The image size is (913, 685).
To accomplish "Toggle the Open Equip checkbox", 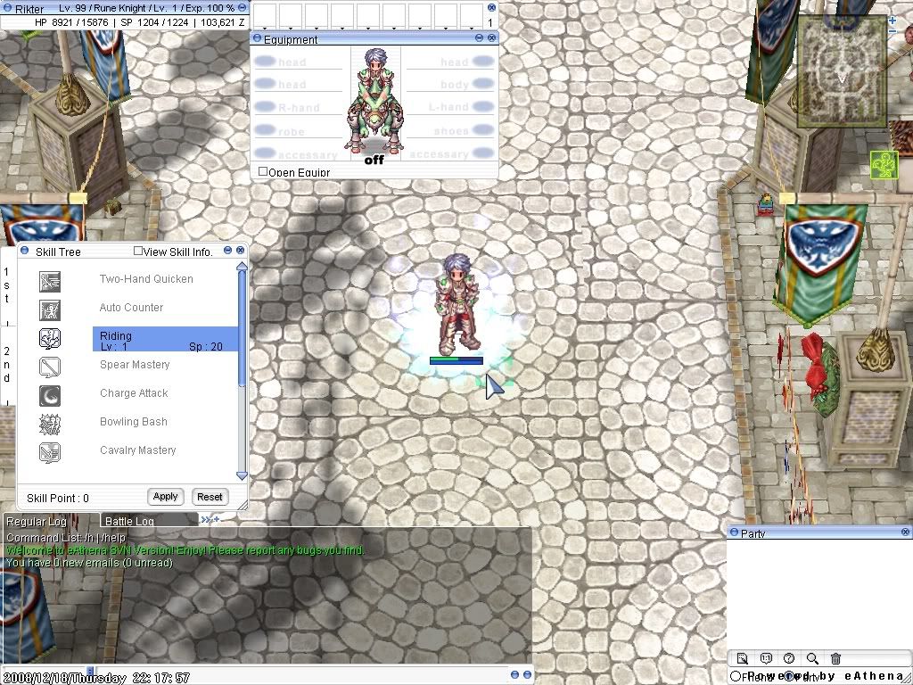I will click(x=263, y=172).
